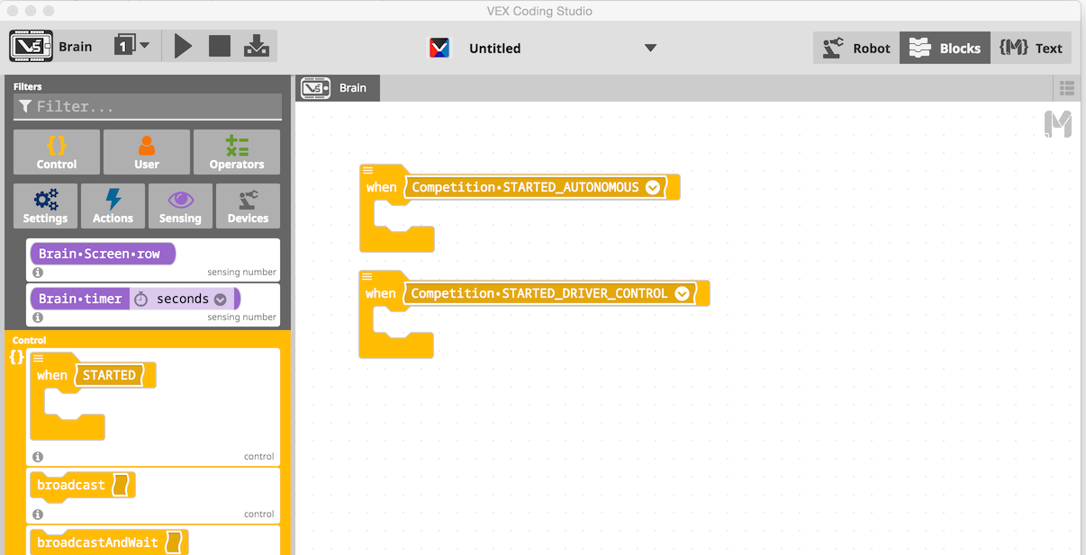Open the Brain tab in the workspace
Image resolution: width=1086 pixels, height=555 pixels.
(x=338, y=87)
